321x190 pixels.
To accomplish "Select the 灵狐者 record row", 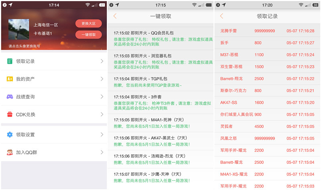I will (x=267, y=127).
